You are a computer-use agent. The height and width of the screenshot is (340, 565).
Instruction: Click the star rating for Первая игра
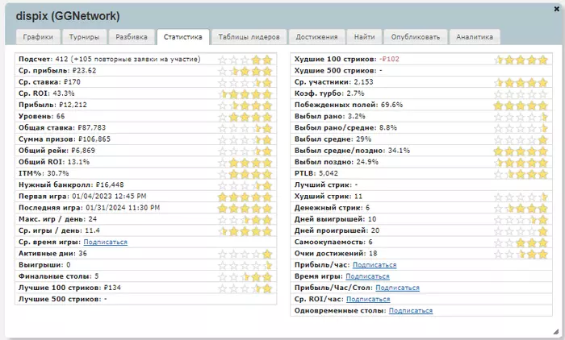click(245, 197)
